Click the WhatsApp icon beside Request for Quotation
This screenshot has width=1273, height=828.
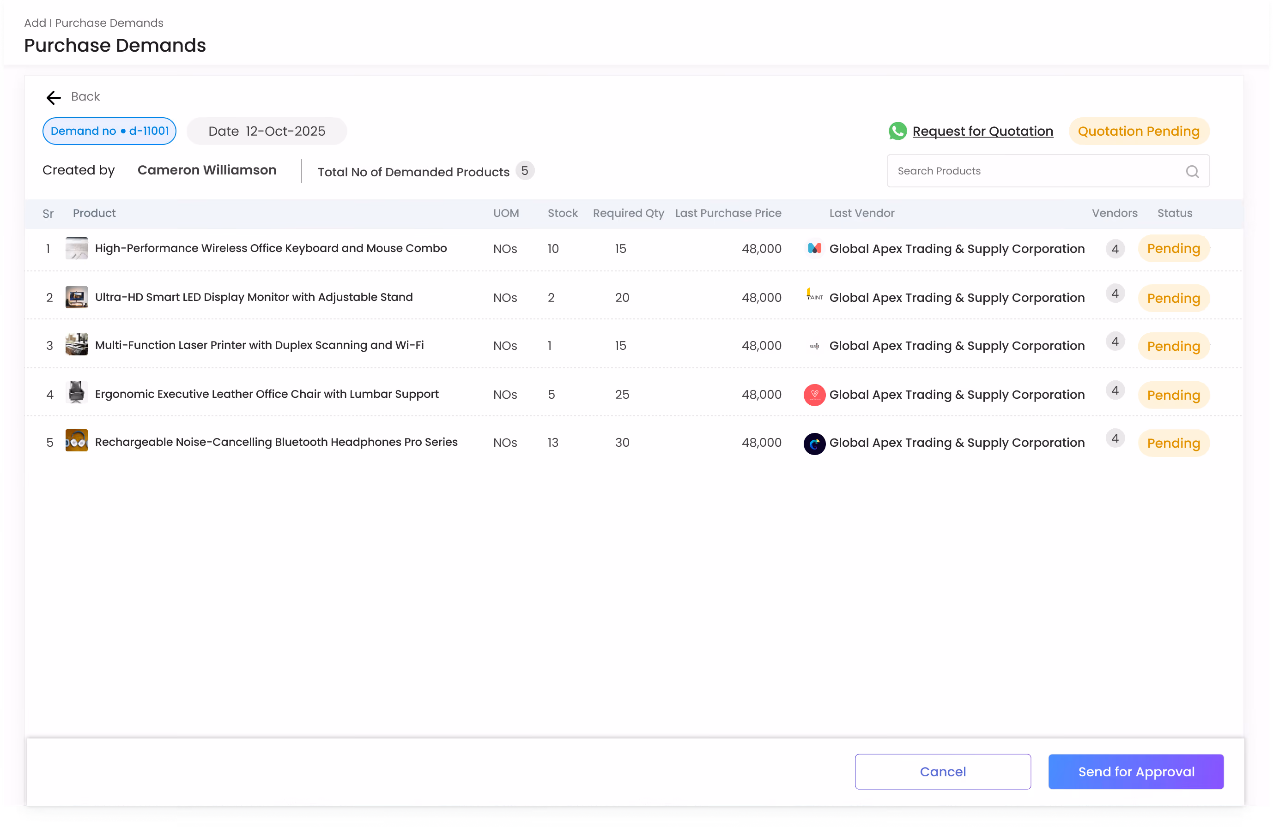tap(897, 131)
